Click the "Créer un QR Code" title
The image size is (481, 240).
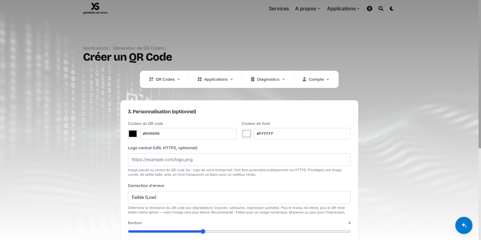pyautogui.click(x=128, y=57)
